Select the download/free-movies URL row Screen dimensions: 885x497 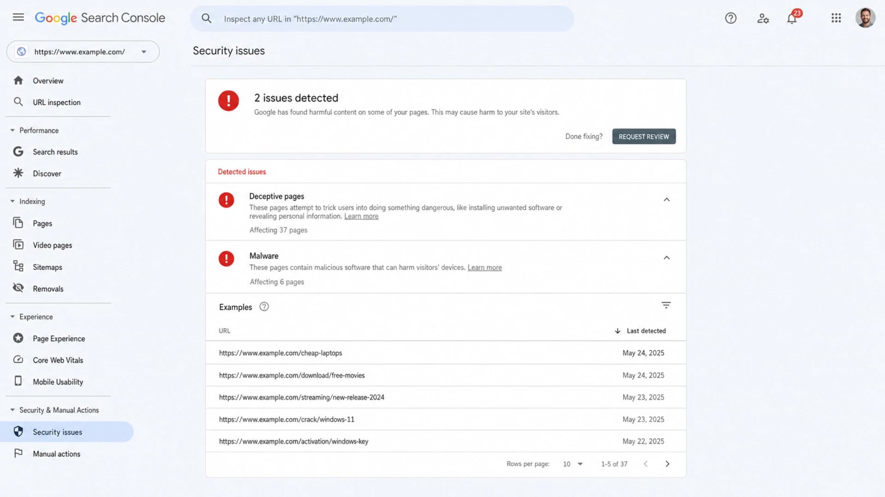click(446, 375)
